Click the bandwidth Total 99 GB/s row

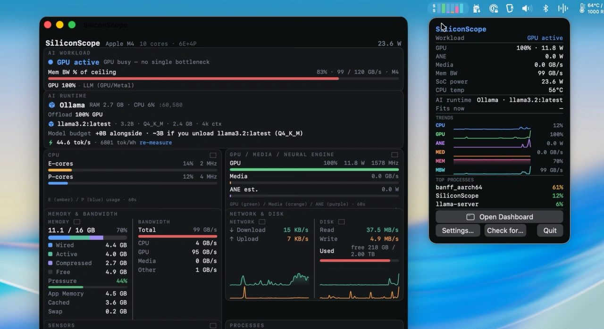click(x=177, y=230)
